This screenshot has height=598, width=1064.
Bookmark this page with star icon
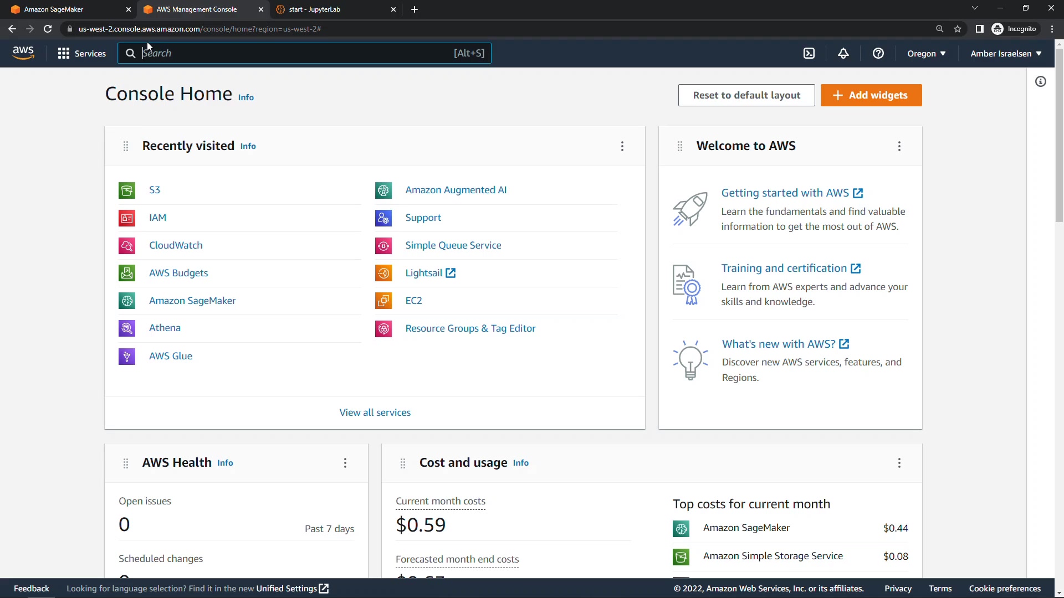pyautogui.click(x=958, y=29)
